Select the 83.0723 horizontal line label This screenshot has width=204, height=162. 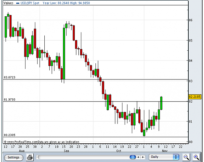tap(9, 77)
